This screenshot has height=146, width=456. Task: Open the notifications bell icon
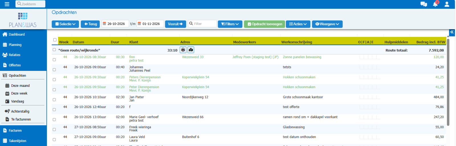pos(435,4)
